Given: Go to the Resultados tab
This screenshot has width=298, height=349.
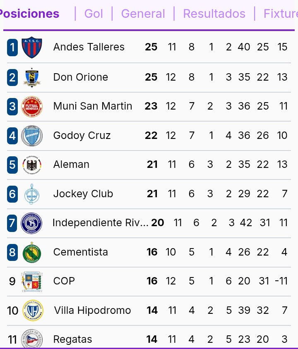Looking at the screenshot, I should (x=214, y=14).
